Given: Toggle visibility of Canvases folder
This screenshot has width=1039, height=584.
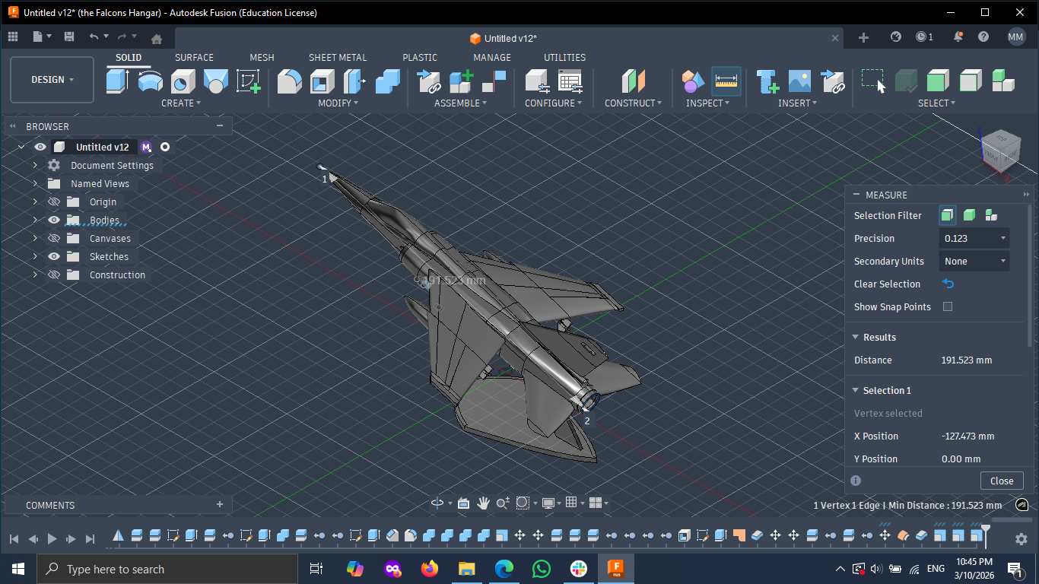Looking at the screenshot, I should [54, 238].
